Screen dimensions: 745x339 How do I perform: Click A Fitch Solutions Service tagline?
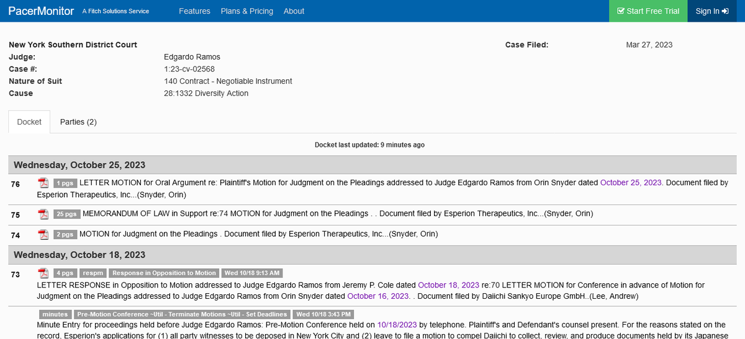[115, 11]
